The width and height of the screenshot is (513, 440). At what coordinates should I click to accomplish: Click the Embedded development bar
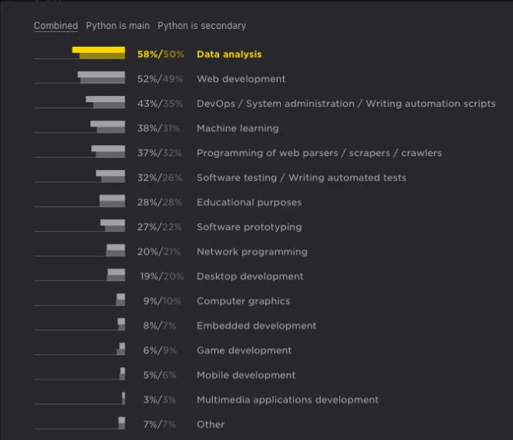coord(122,325)
